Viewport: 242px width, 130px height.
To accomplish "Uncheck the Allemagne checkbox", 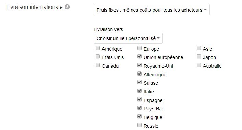I will coord(140,74).
